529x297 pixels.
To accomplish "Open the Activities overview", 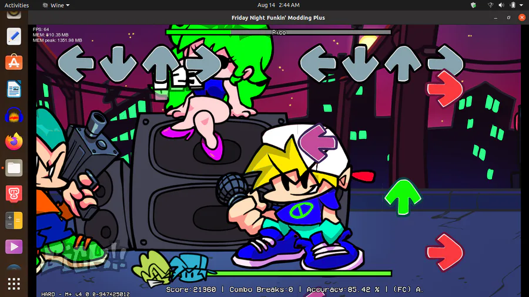I will coord(16,5).
